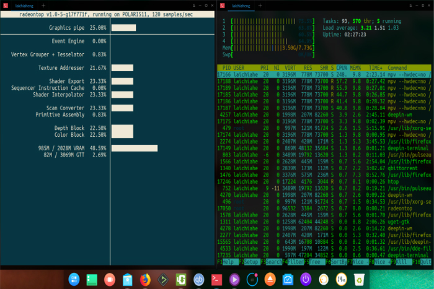Select the uget-gtk process row PID 1311
This screenshot has width=434, height=289.
coord(324,222)
